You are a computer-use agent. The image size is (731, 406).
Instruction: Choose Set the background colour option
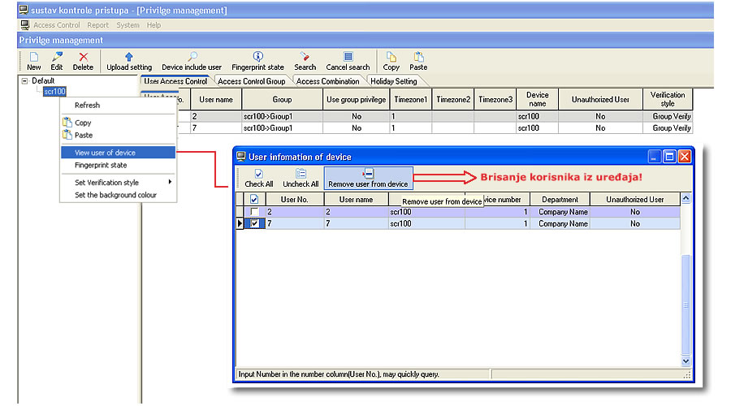pos(115,195)
